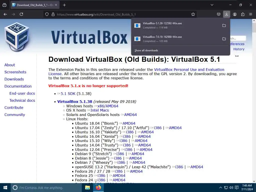Open File Explorer from the taskbar
The height and width of the screenshot is (192, 256).
coord(87,187)
